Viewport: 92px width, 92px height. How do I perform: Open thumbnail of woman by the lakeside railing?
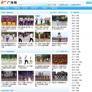pos(60,37)
